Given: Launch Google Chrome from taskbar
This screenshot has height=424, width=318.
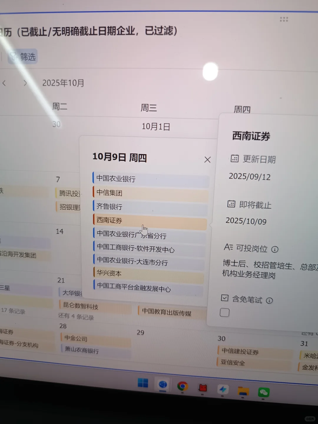Looking at the screenshot, I should click(x=183, y=386).
